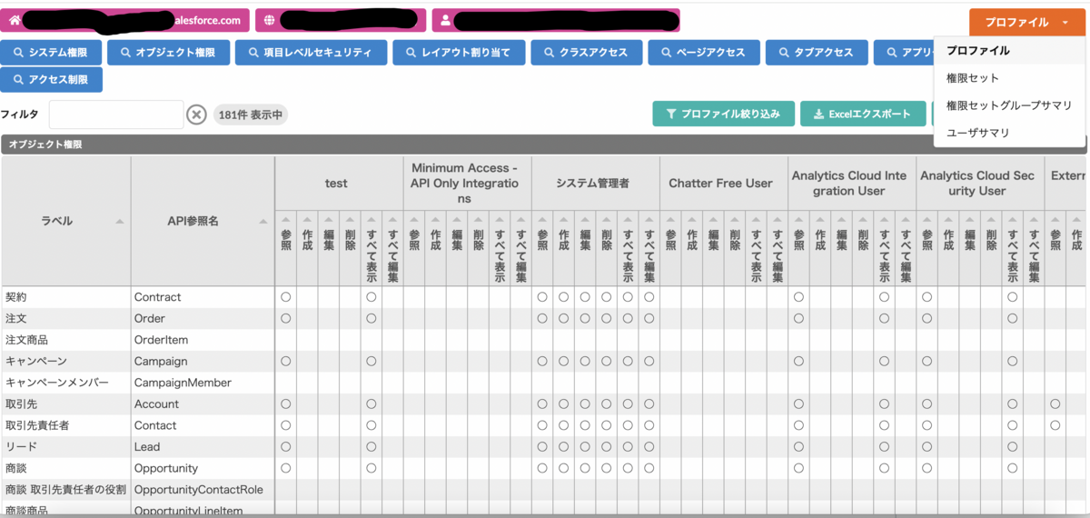Click the プロファイル絞り込み filter button
Viewport: 1090px width, 518px height.
coord(723,115)
